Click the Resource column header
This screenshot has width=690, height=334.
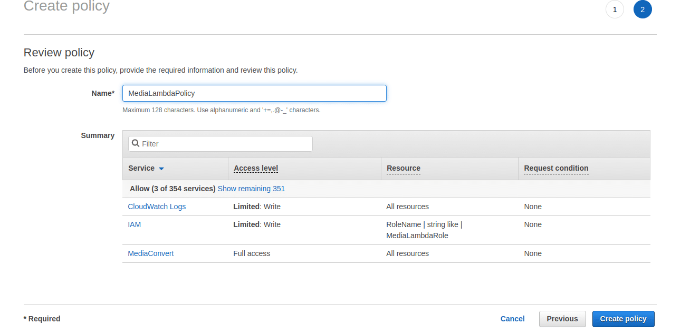point(404,168)
